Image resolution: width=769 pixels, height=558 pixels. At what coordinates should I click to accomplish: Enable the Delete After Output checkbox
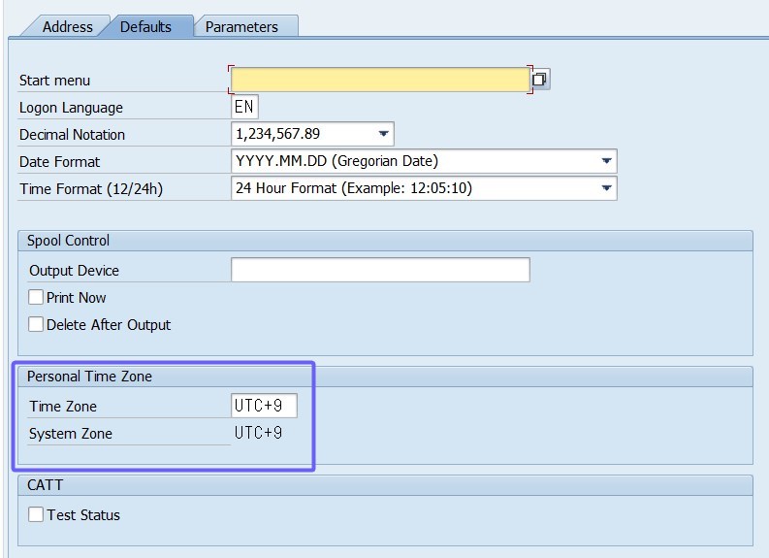pos(36,324)
